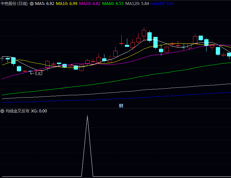This screenshot has height=178, width=231.
Task: Click the ←5.82 lowest price annotation
Action: pos(36,74)
